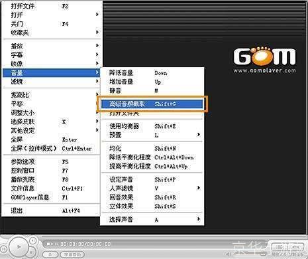The width and height of the screenshot is (308, 259).
Task: Start playback with the large round play button
Action: [x=19, y=246]
